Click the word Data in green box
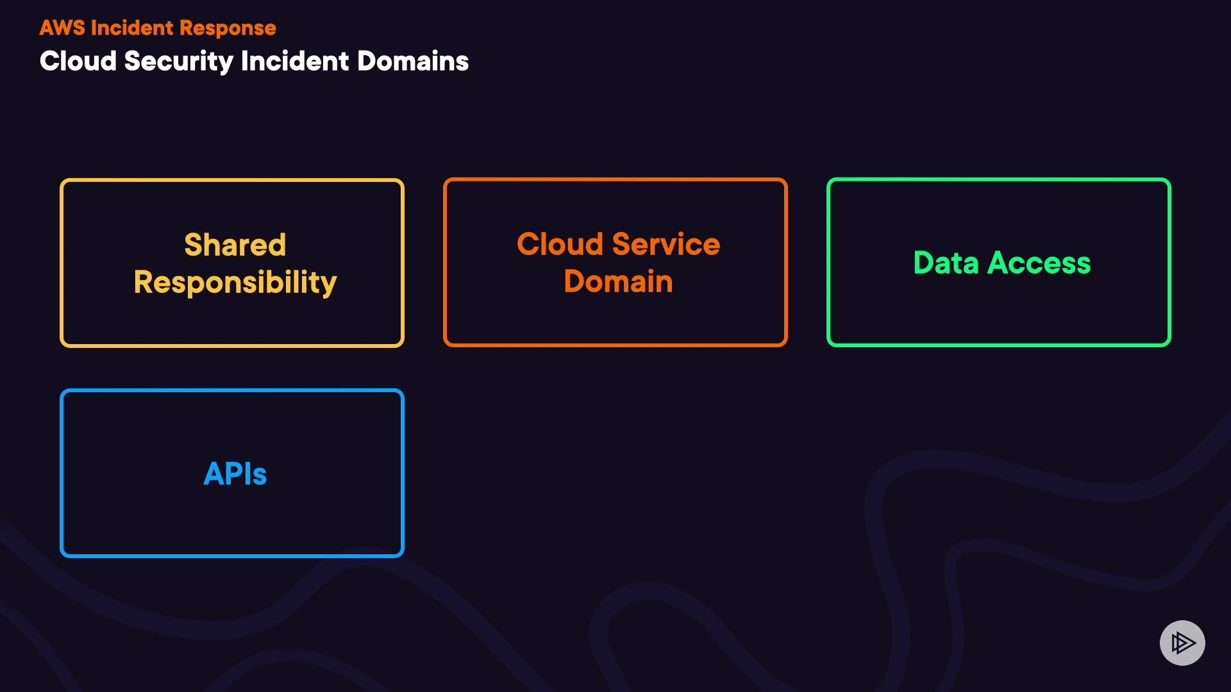Screen dimensions: 1231x692 click(946, 263)
